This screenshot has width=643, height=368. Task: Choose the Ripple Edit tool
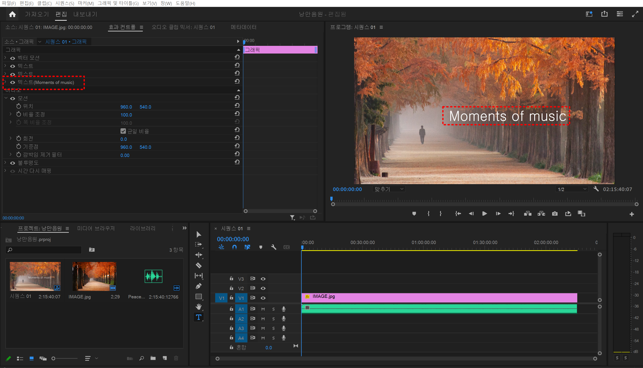(x=199, y=255)
